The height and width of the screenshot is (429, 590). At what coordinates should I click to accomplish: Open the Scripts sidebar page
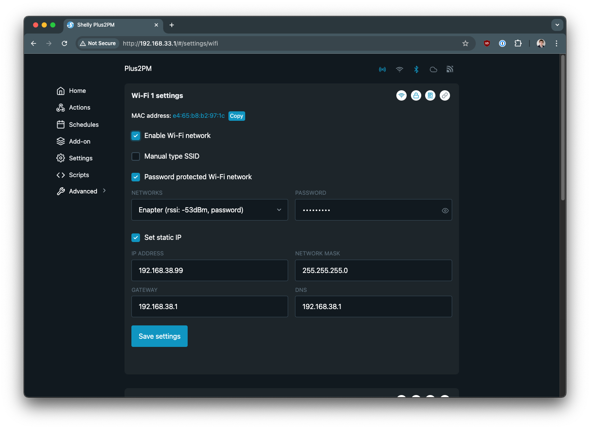click(73, 175)
